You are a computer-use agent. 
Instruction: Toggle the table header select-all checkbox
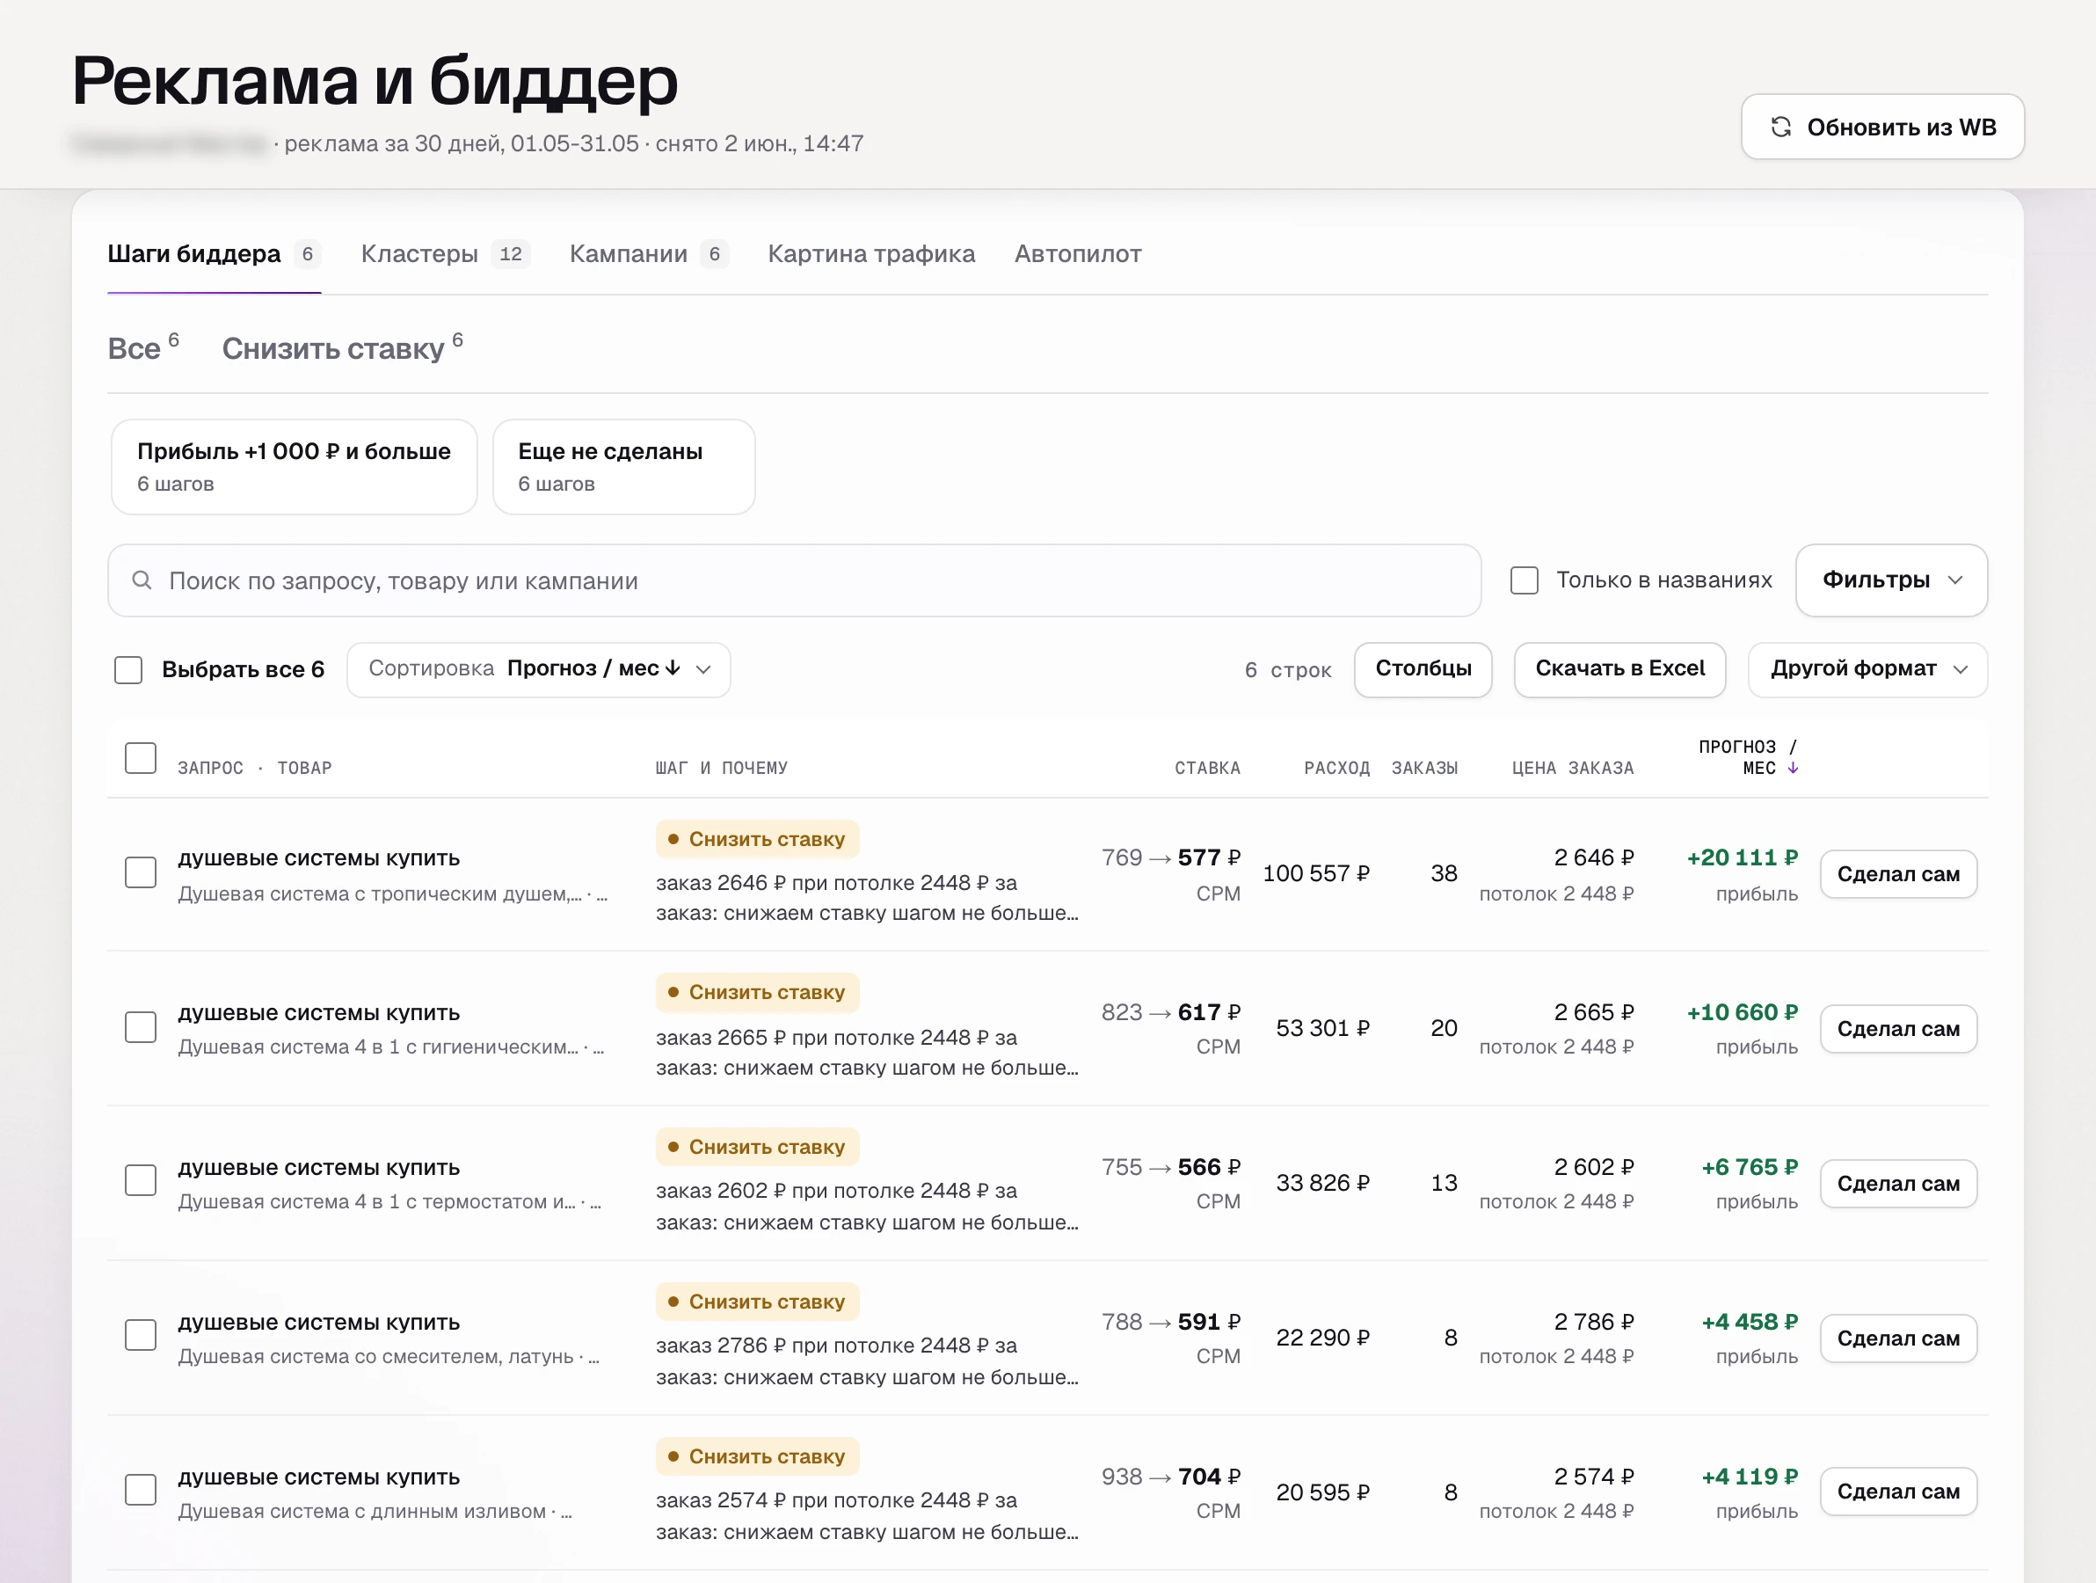(x=141, y=757)
